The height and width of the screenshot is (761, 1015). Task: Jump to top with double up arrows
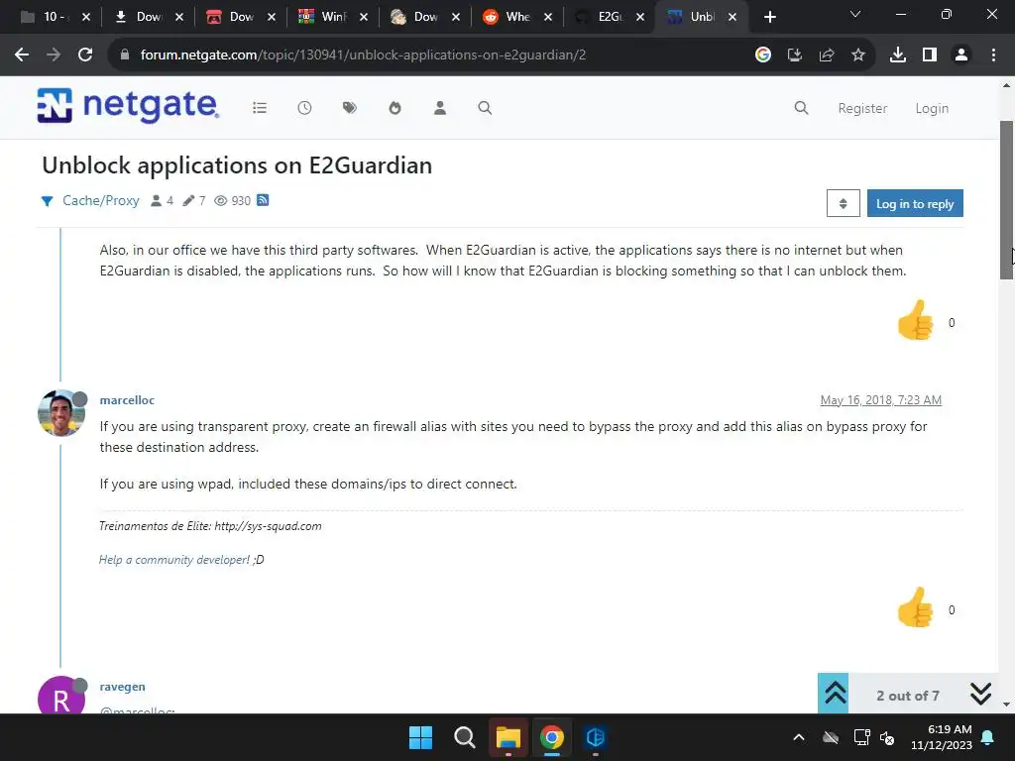pyautogui.click(x=835, y=693)
